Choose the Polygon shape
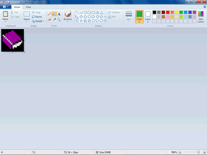This screenshot has width=207, height=155. tap(97, 13)
